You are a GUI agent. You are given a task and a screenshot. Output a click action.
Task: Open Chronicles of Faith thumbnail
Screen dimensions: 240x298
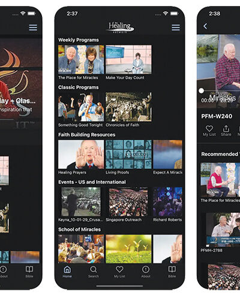coord(128,107)
